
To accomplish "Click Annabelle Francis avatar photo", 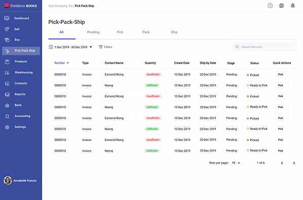I will point(8,180).
